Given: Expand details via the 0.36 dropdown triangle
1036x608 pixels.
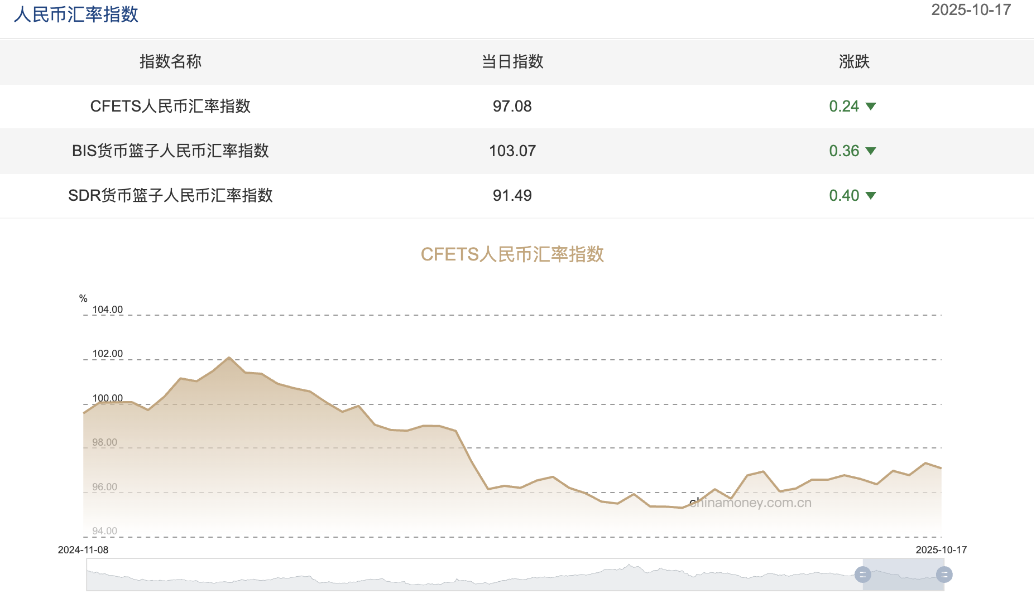Looking at the screenshot, I should (871, 151).
